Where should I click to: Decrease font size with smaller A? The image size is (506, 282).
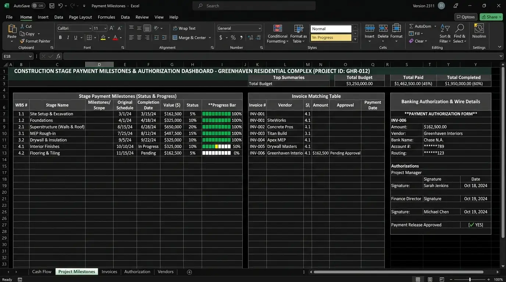[120, 28]
